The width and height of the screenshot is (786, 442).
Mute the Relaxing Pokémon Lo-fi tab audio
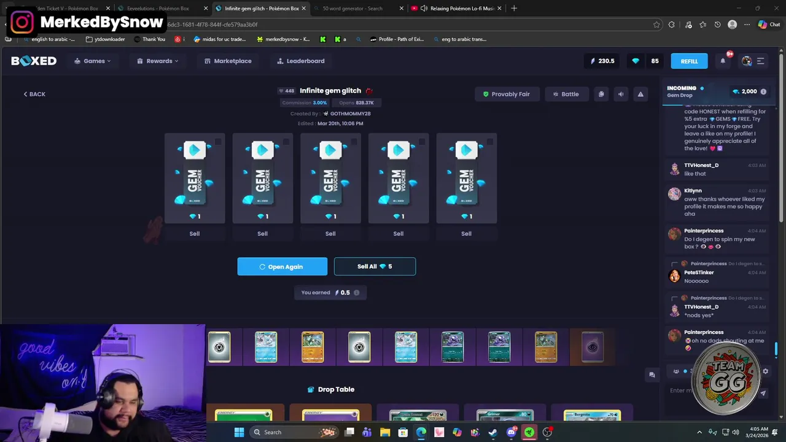pos(424,9)
